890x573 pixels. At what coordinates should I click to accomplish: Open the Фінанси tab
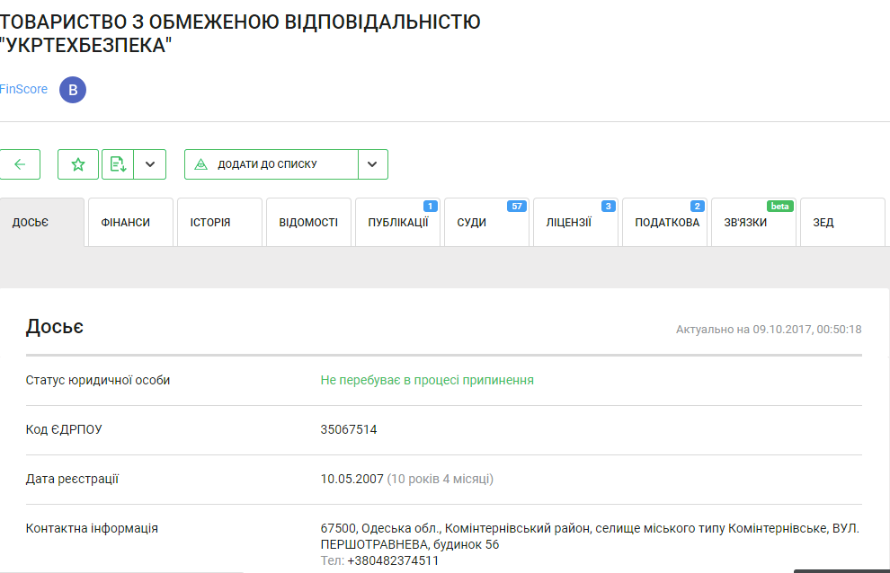126,223
